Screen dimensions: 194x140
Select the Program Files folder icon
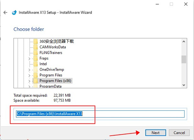[36, 75]
